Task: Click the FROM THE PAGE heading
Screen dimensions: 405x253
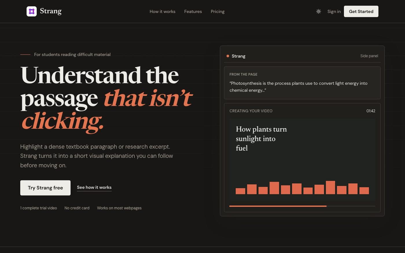Action: [243, 74]
